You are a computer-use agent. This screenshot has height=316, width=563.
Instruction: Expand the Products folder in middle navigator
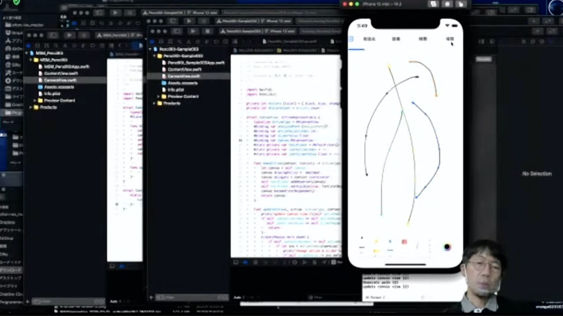154,103
